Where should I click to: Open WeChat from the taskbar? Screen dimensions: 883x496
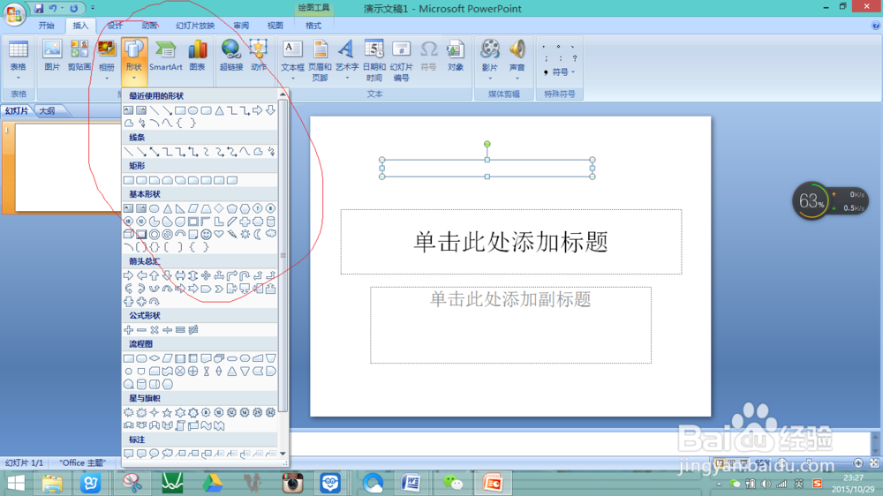453,483
